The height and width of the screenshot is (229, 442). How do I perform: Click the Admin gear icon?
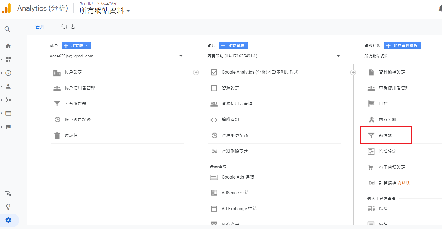pos(8,220)
